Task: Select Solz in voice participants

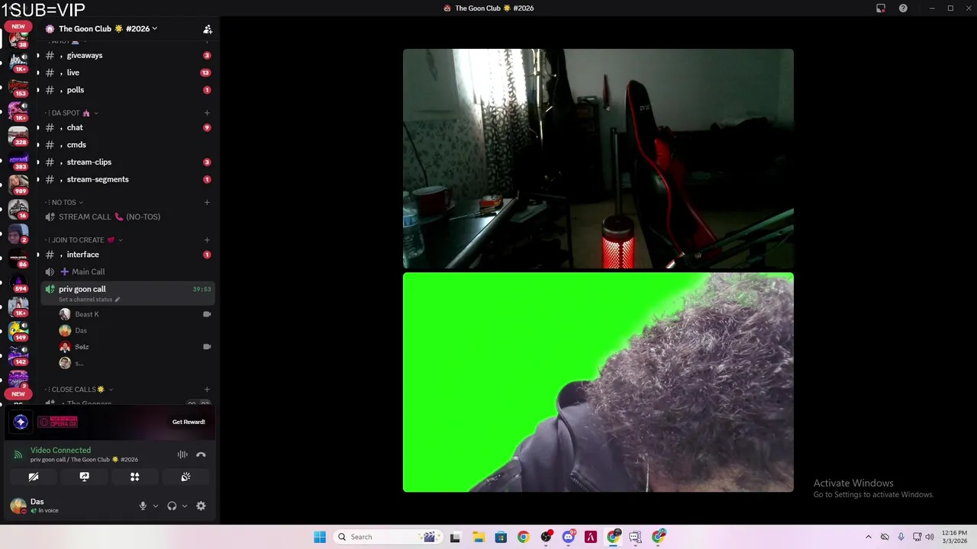Action: coord(136,347)
